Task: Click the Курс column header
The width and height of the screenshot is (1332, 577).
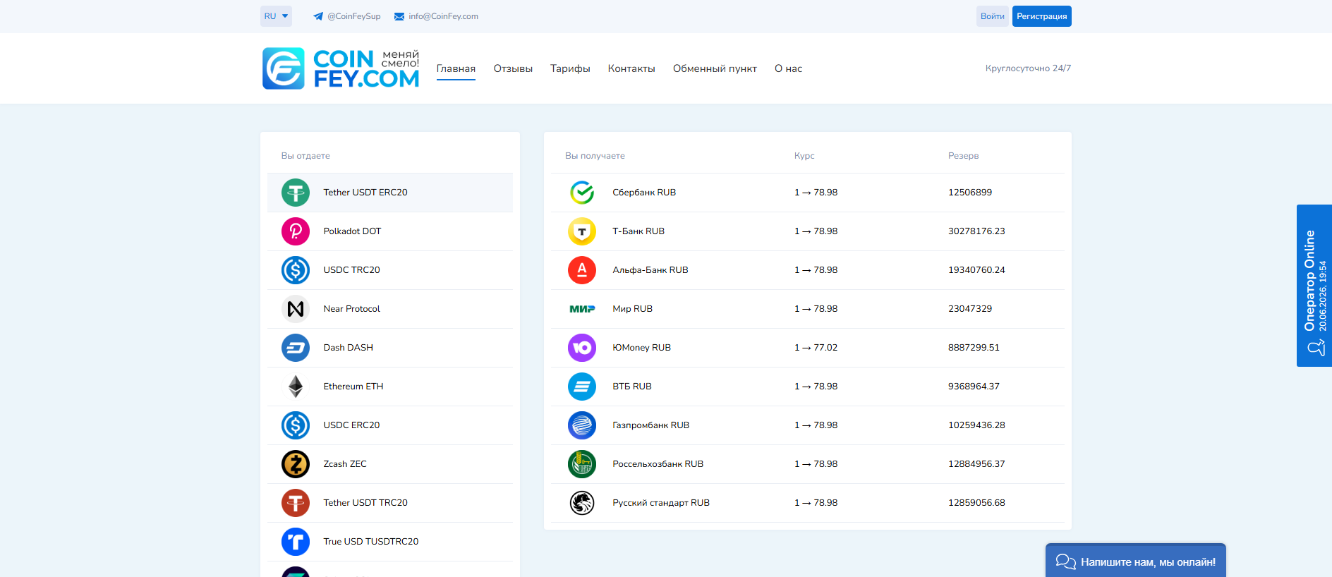Action: [804, 156]
